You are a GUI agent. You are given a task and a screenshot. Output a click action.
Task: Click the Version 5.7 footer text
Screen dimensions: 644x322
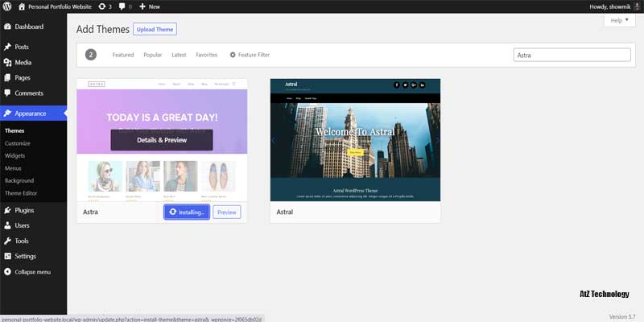pyautogui.click(x=622, y=316)
